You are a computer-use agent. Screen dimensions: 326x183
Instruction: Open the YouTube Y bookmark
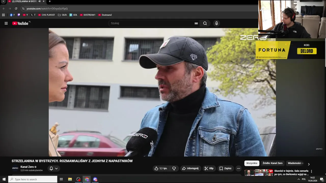[25, 15]
